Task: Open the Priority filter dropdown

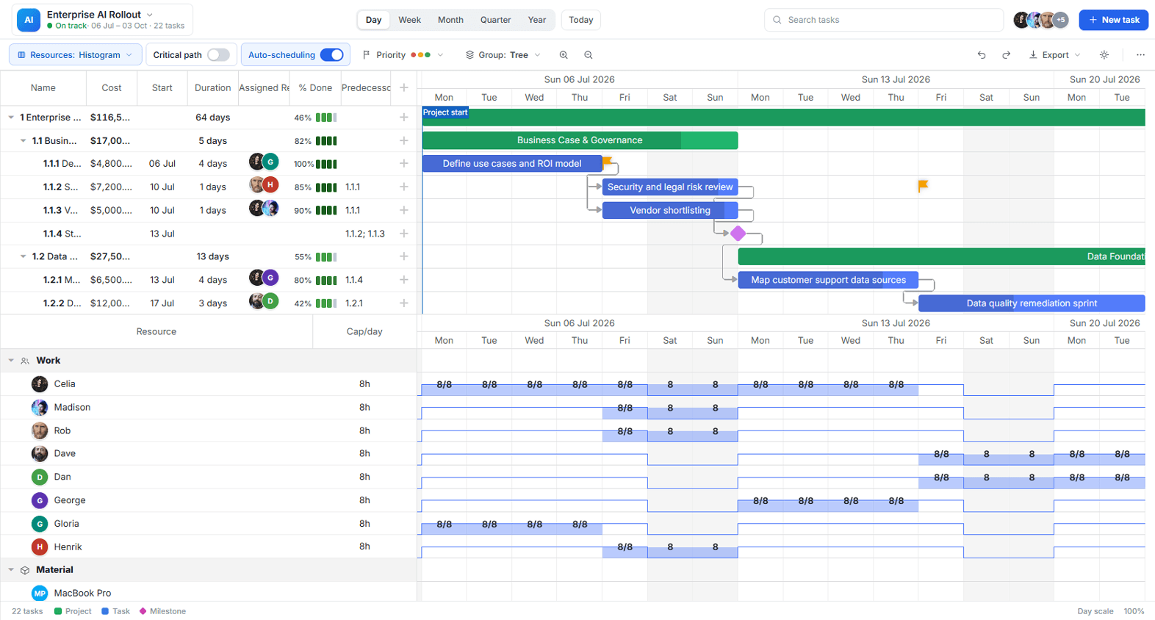Action: point(403,55)
